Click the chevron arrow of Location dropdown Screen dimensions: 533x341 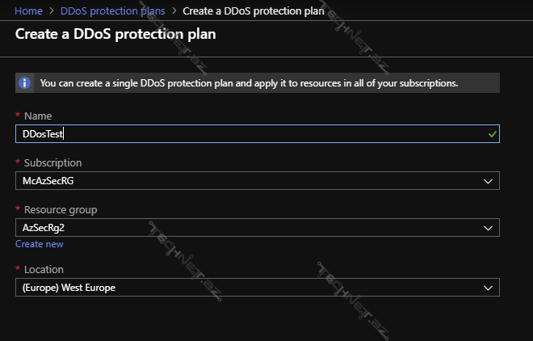(x=488, y=288)
